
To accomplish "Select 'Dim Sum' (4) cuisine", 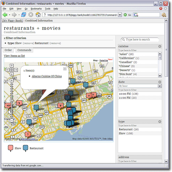I will [128, 74].
